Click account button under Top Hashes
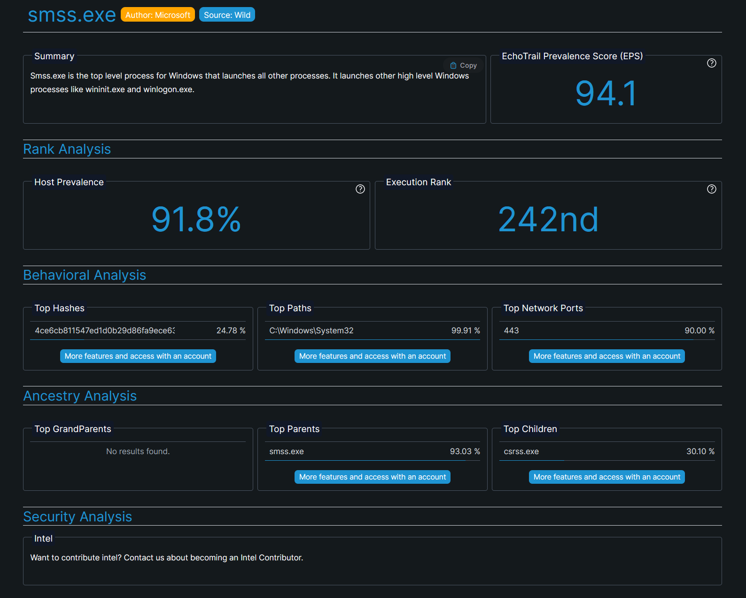746x598 pixels. (x=138, y=356)
